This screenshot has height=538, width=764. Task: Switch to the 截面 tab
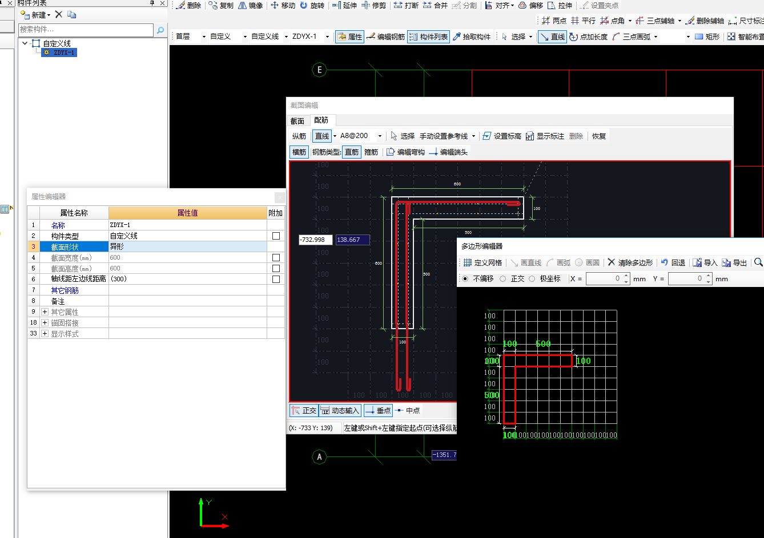297,120
